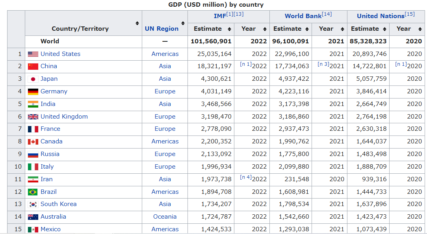Sort by World Bank Estimate column

(x=307, y=29)
